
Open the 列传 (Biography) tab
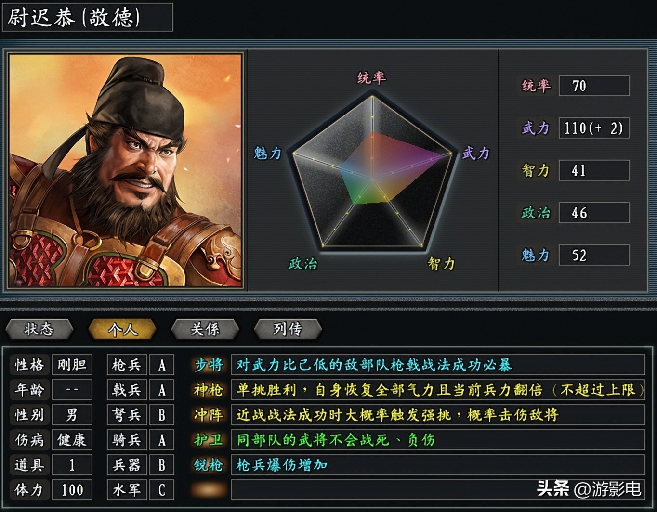pos(288,329)
